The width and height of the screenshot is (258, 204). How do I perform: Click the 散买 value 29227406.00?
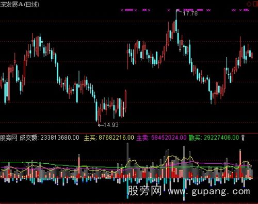[221, 138]
